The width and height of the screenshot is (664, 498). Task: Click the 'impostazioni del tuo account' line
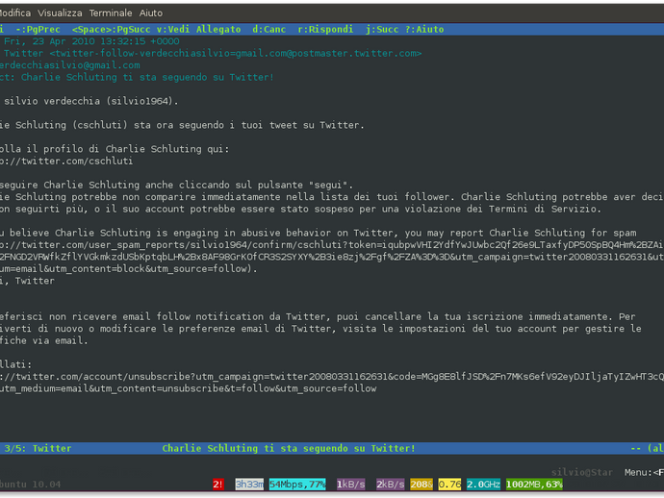[320, 329]
